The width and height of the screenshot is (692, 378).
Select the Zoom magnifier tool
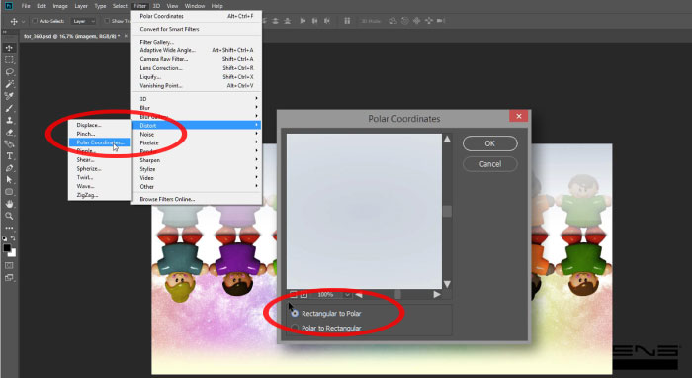pyautogui.click(x=9, y=216)
